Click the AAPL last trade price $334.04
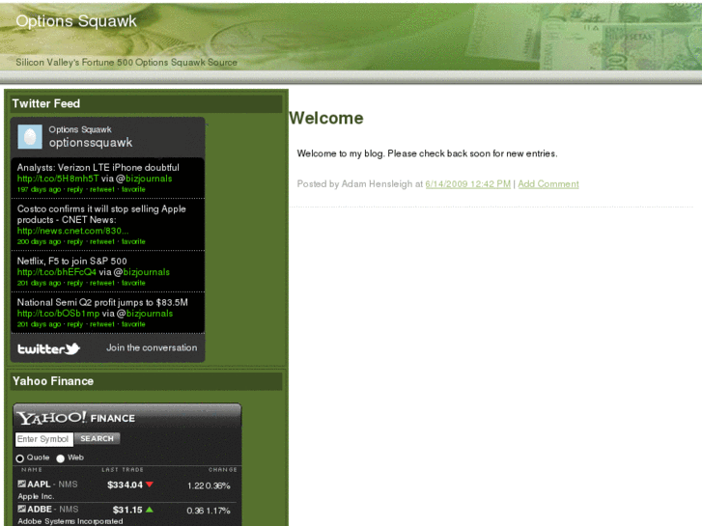The height and width of the screenshot is (526, 702). (x=125, y=484)
